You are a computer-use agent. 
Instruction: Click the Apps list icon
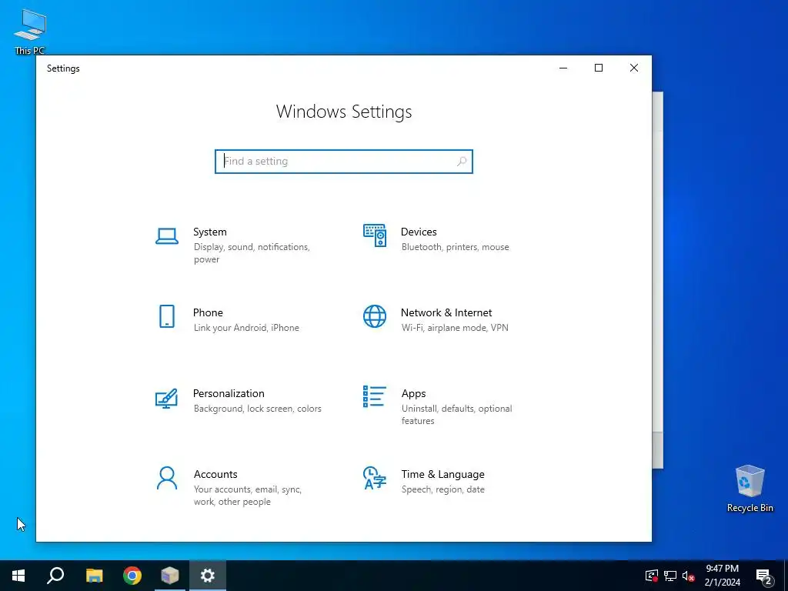375,396
